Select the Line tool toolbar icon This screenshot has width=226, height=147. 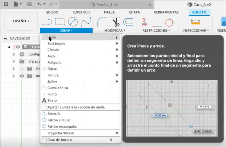47,22
